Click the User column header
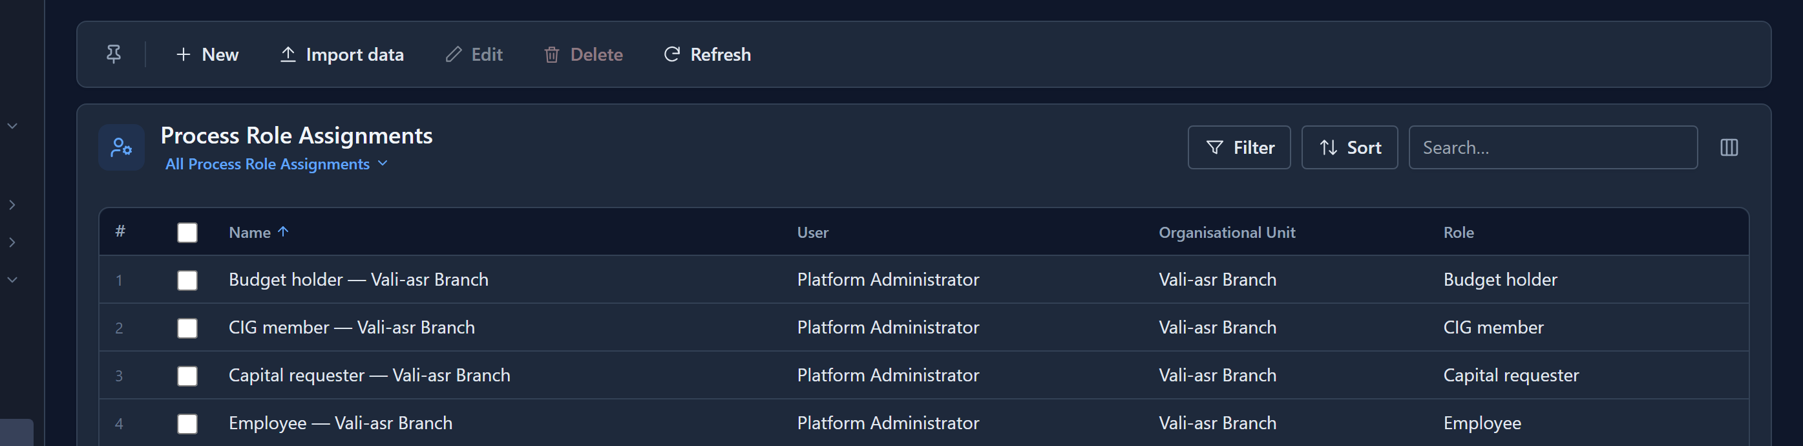The width and height of the screenshot is (1803, 446). point(812,233)
